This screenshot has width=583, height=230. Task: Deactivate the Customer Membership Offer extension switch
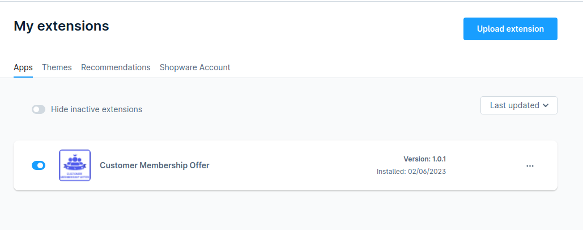pyautogui.click(x=39, y=165)
